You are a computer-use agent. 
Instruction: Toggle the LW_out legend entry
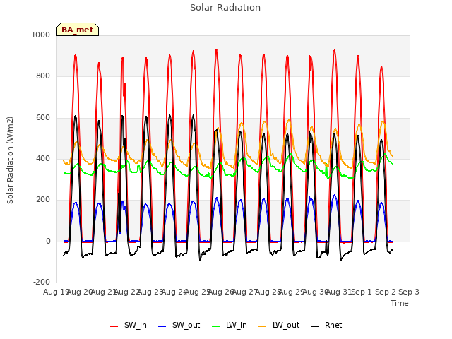(x=279, y=325)
